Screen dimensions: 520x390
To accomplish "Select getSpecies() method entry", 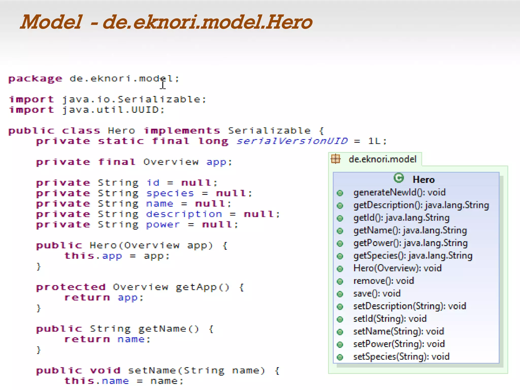I will [x=413, y=256].
